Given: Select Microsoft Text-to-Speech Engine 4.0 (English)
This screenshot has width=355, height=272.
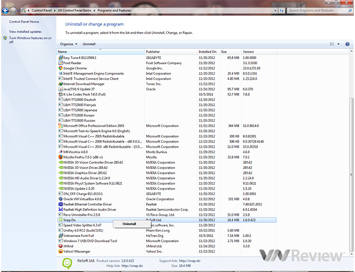Looking at the screenshot, I should click(x=167, y=131).
